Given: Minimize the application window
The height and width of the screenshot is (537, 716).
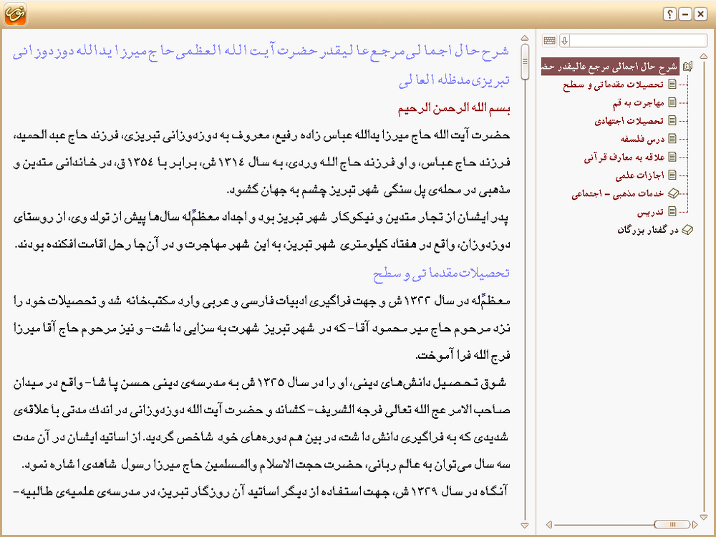Looking at the screenshot, I should pos(685,14).
